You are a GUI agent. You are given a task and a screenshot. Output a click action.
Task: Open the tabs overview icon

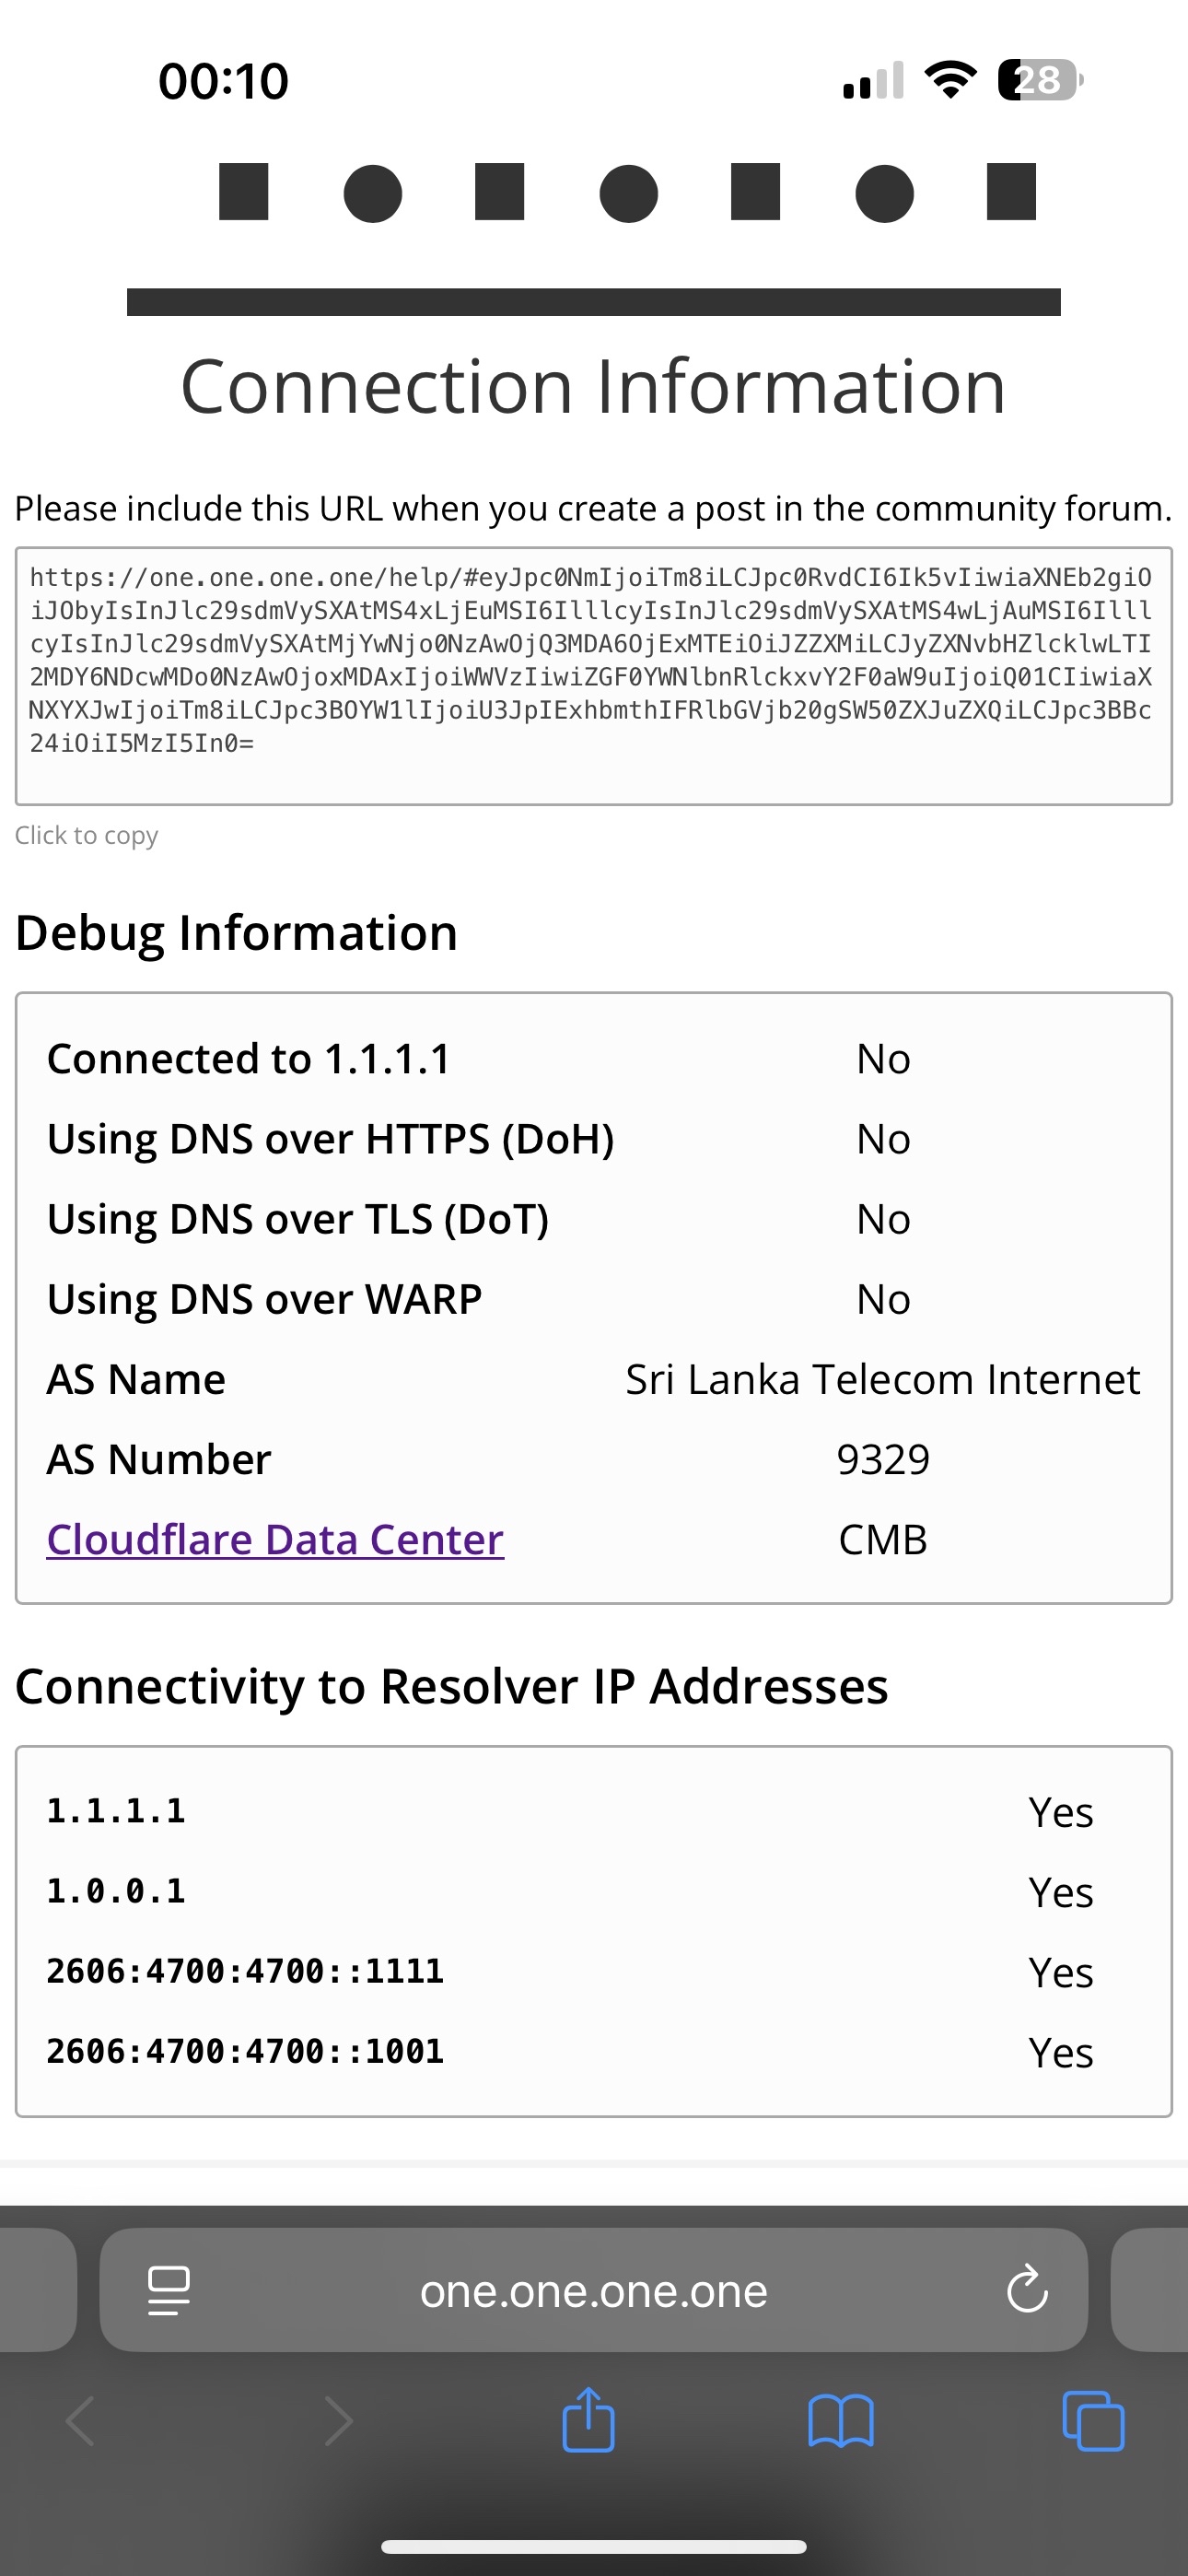(1093, 2421)
